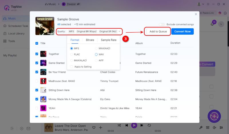Uncheck Money Made Me A Savage (Calabria)
Screen dimensions: 229x134
coord(37,99)
